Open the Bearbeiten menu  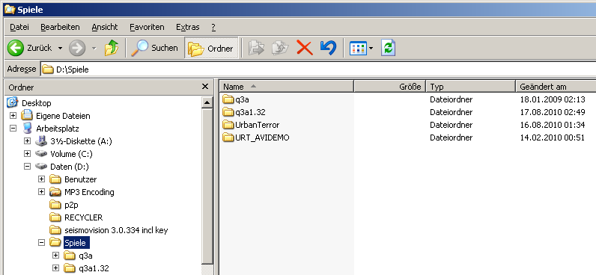[x=60, y=28]
